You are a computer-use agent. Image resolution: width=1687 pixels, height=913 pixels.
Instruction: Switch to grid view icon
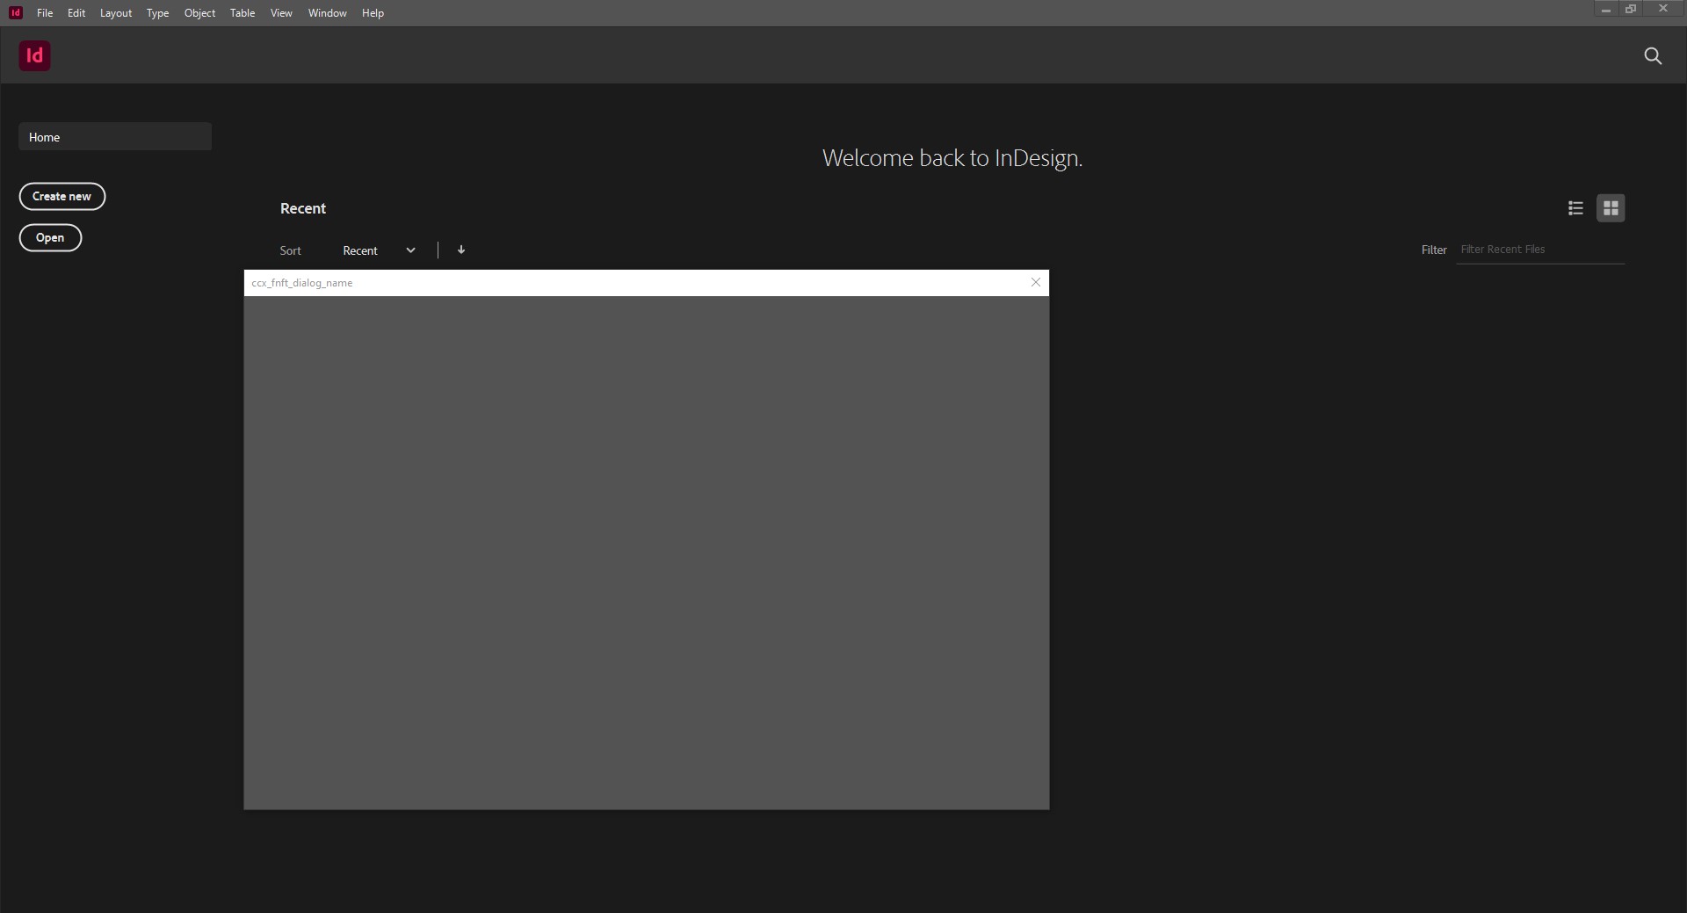tap(1611, 208)
